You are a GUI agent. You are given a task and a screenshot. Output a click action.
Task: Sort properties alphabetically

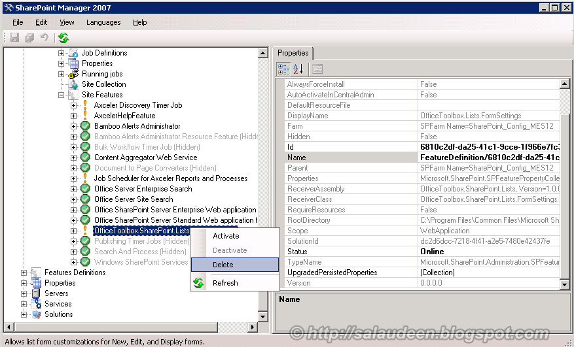(298, 69)
